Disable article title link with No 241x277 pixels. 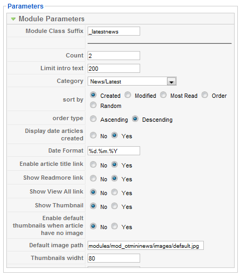[93, 164]
